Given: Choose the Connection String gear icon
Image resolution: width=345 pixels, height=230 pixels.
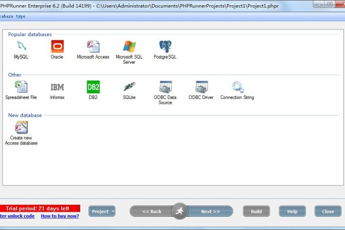Looking at the screenshot, I should click(237, 87).
